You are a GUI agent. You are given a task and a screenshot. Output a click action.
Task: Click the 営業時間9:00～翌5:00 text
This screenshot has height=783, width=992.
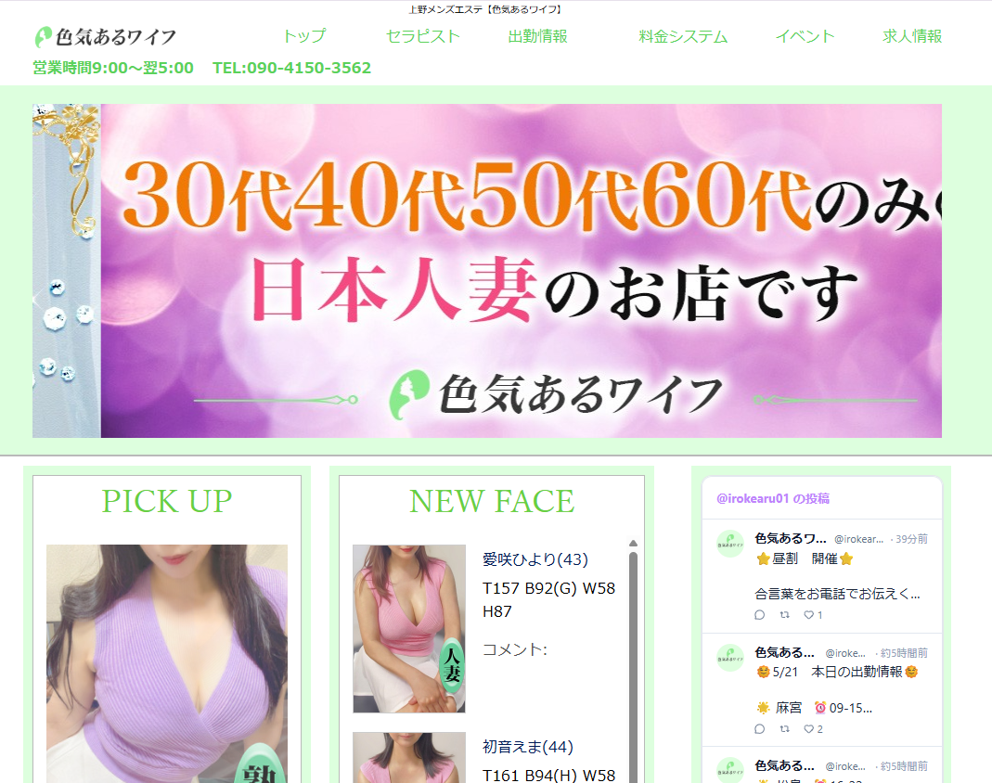[113, 68]
